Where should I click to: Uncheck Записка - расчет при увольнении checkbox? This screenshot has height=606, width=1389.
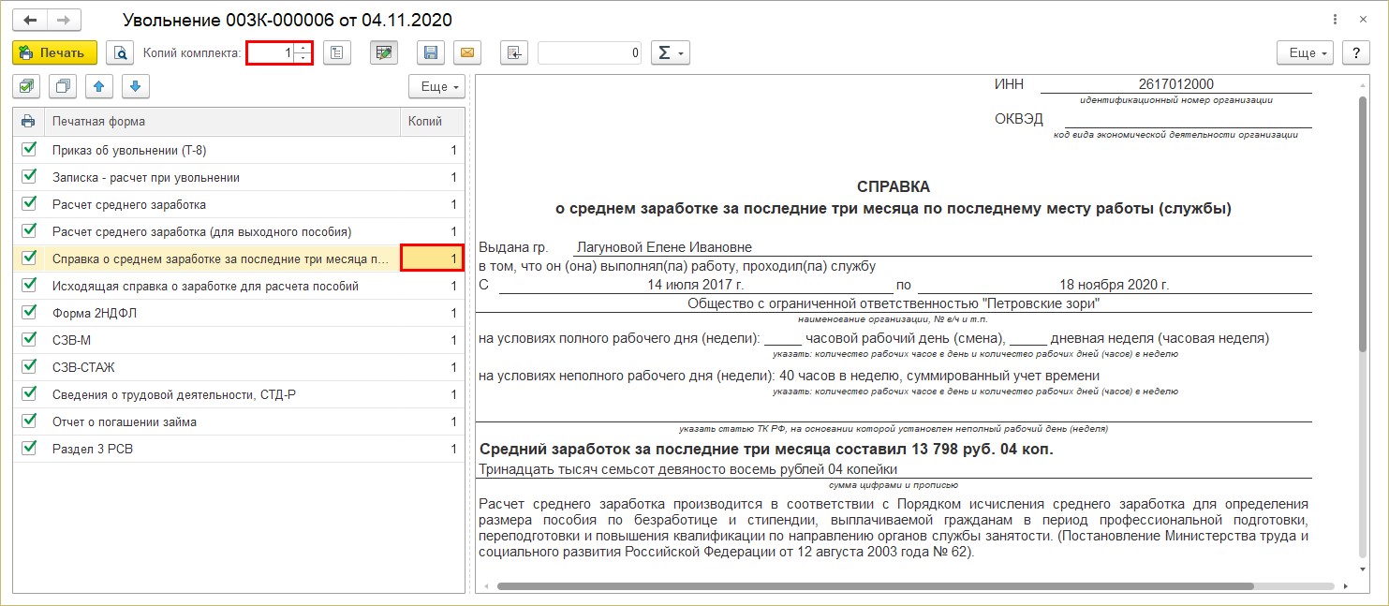point(28,177)
